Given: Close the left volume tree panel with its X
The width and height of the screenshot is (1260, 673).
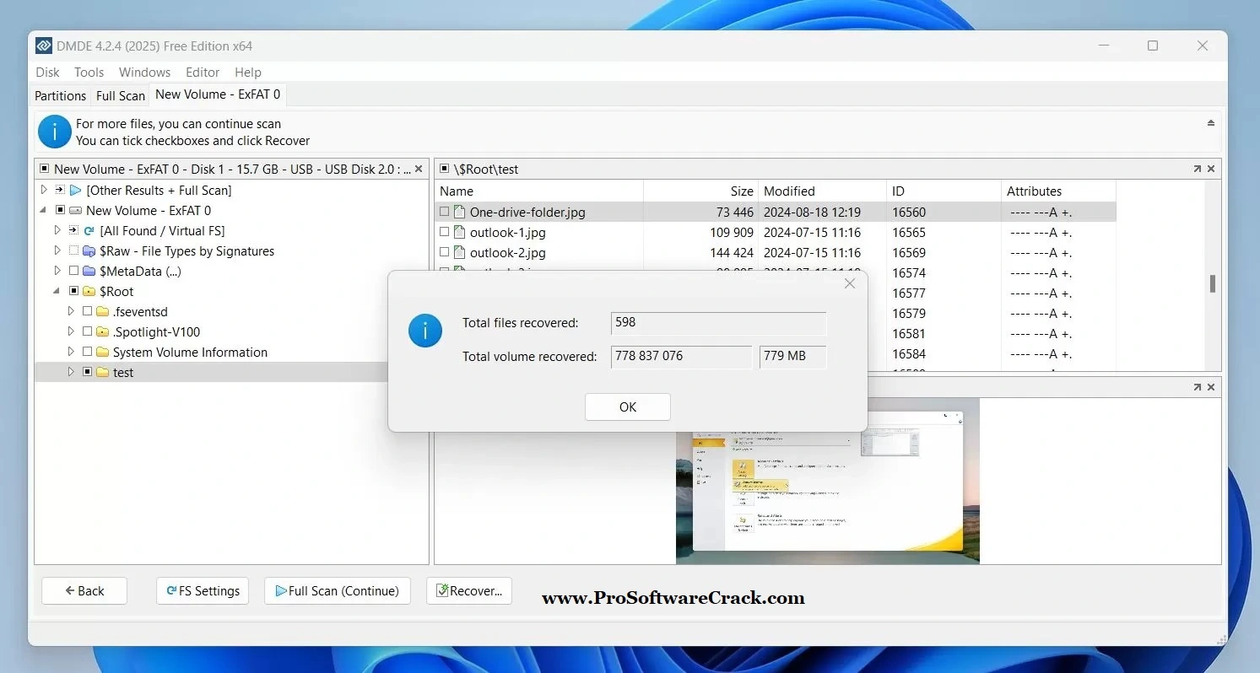Looking at the screenshot, I should [419, 169].
